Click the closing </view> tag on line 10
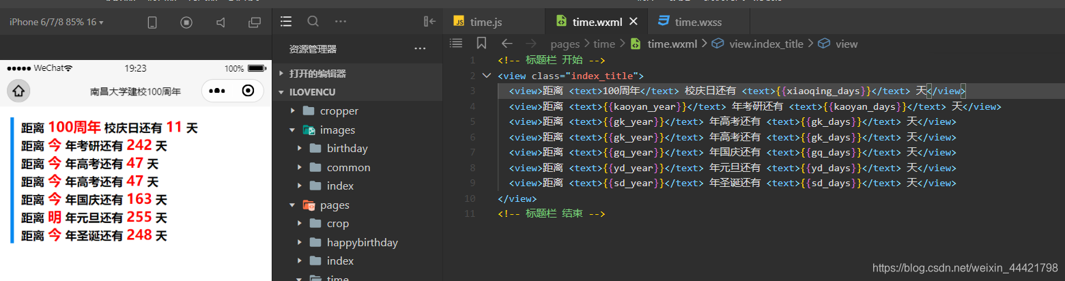This screenshot has width=1065, height=281. click(517, 198)
